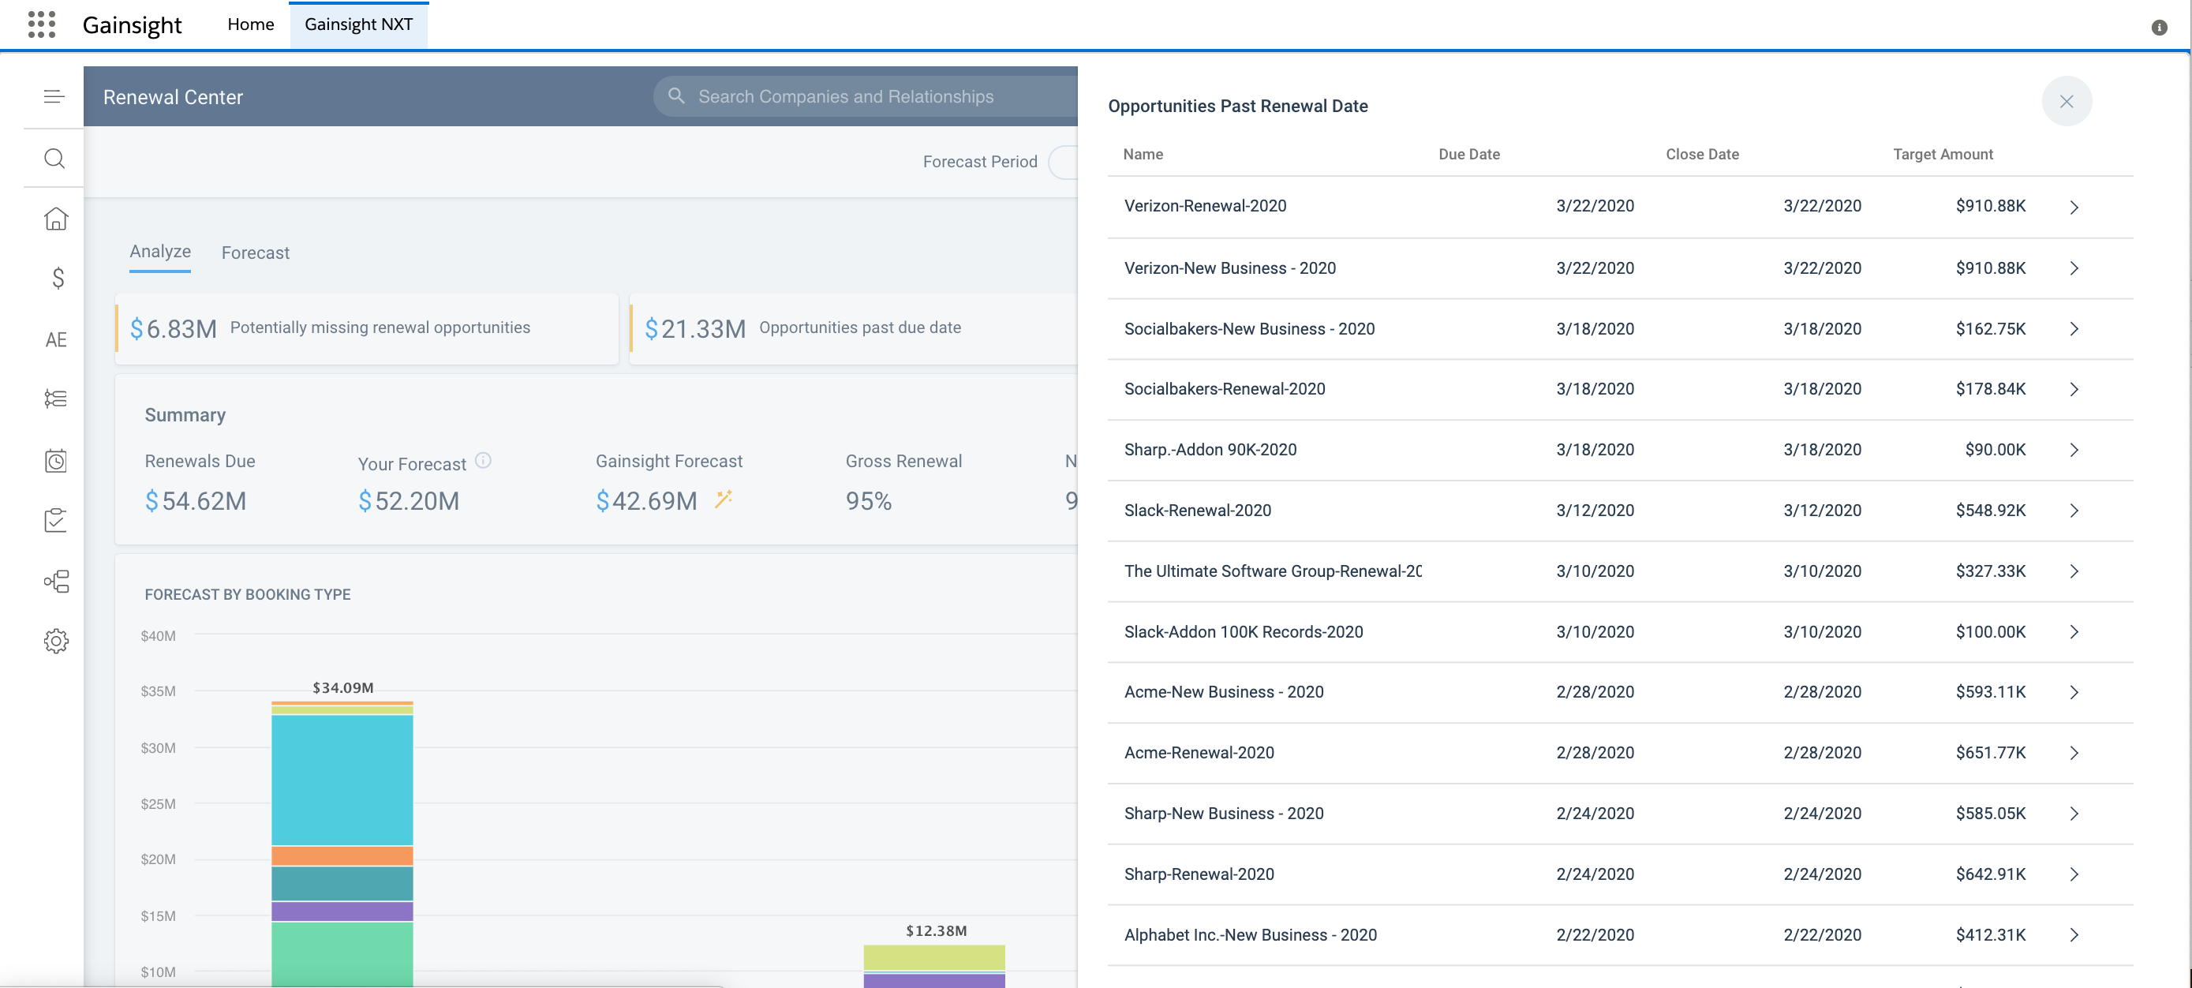
Task: Open the sidebar Timeline clock icon
Action: (55, 460)
